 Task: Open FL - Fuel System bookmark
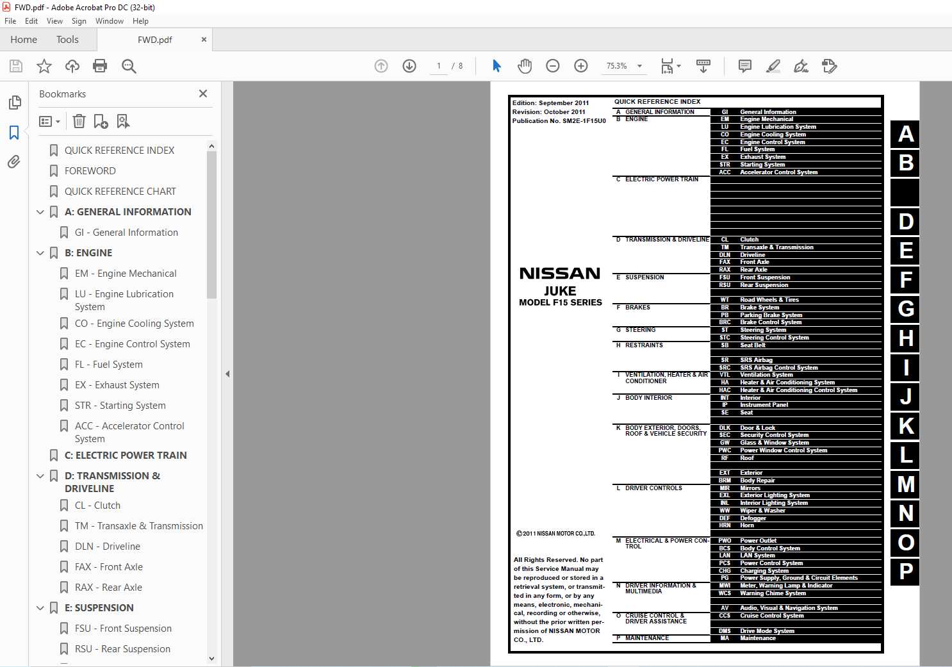coord(109,365)
